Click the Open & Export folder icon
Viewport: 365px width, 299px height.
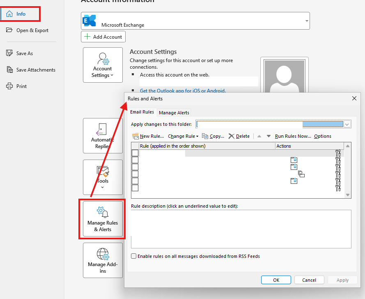point(9,30)
